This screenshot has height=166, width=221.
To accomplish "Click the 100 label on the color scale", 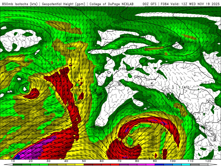I will point(173,161).
